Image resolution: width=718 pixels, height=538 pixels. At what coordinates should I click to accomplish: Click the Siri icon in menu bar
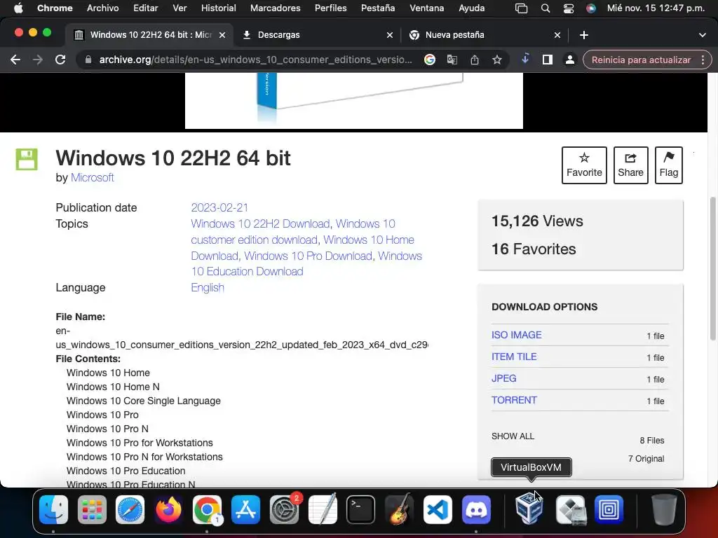(x=591, y=8)
